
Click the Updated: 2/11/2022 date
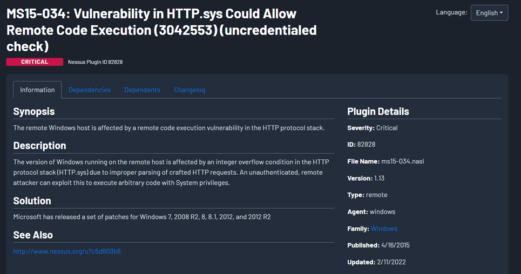(x=391, y=262)
